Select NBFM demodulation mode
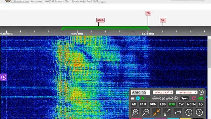 click(191, 104)
